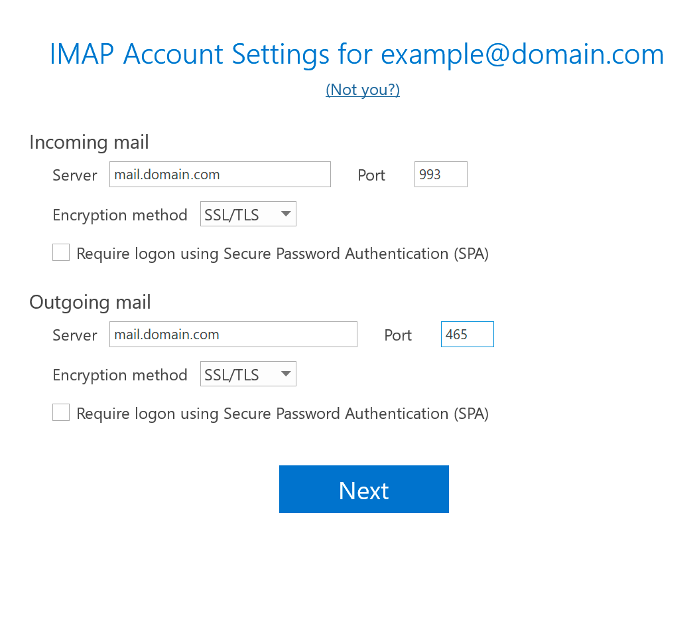Click the Next button

pos(364,489)
